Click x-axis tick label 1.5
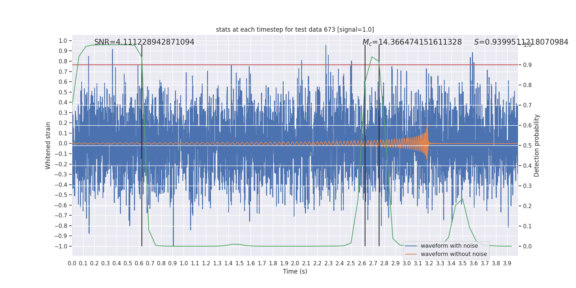576x288 pixels. point(239,264)
